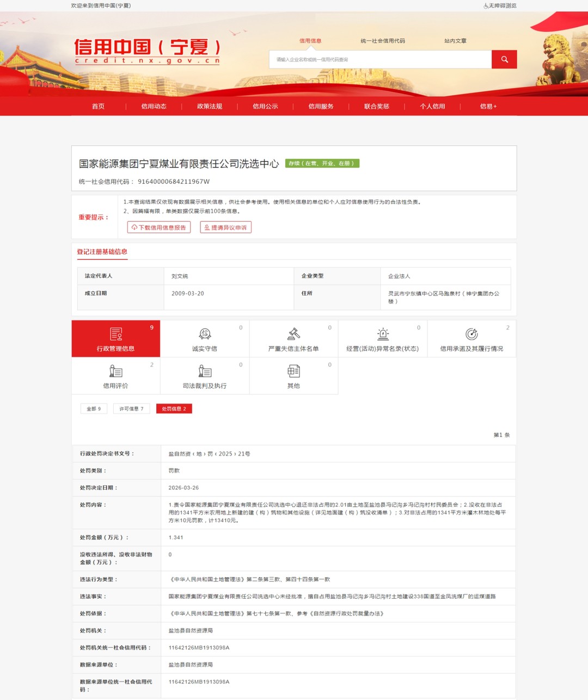Download the credit information report
The width and height of the screenshot is (588, 700).
[159, 227]
